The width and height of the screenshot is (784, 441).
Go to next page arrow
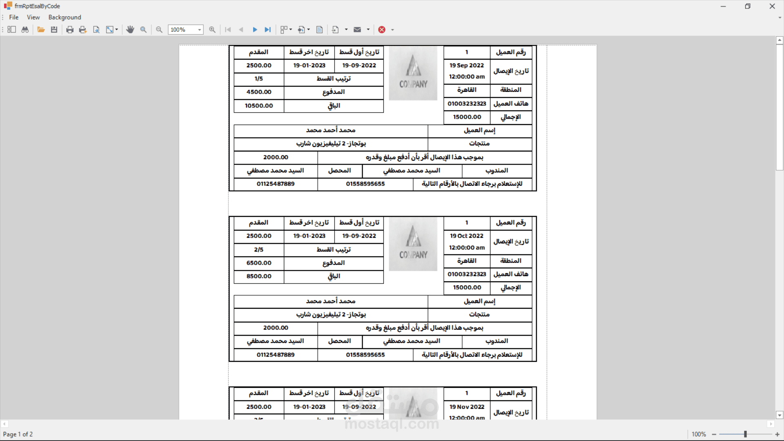point(255,29)
